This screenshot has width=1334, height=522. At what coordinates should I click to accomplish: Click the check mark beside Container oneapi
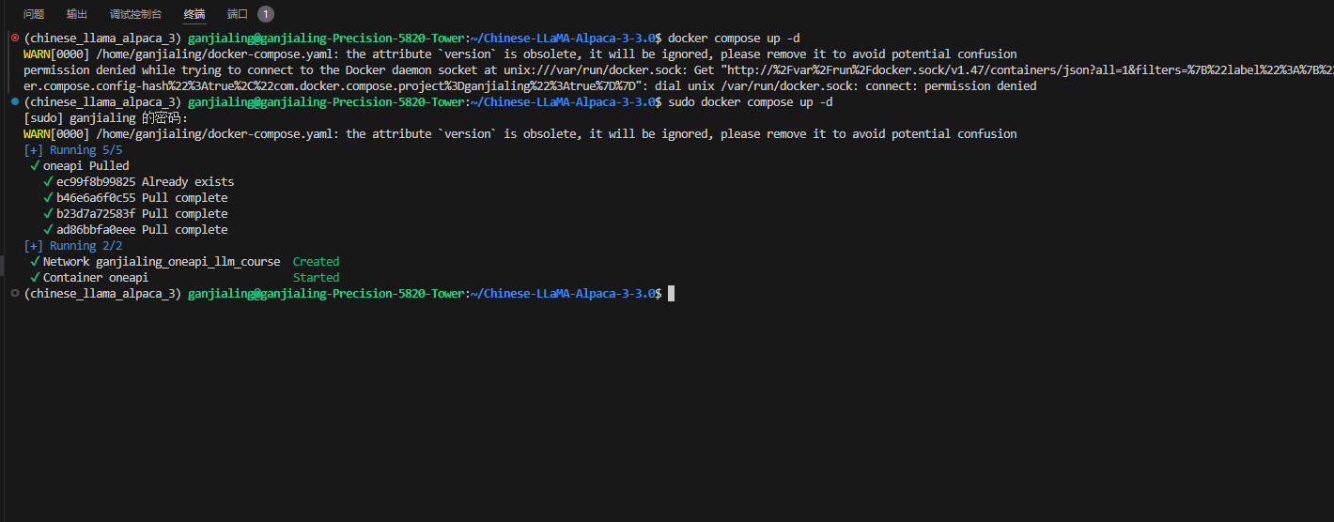click(x=35, y=278)
